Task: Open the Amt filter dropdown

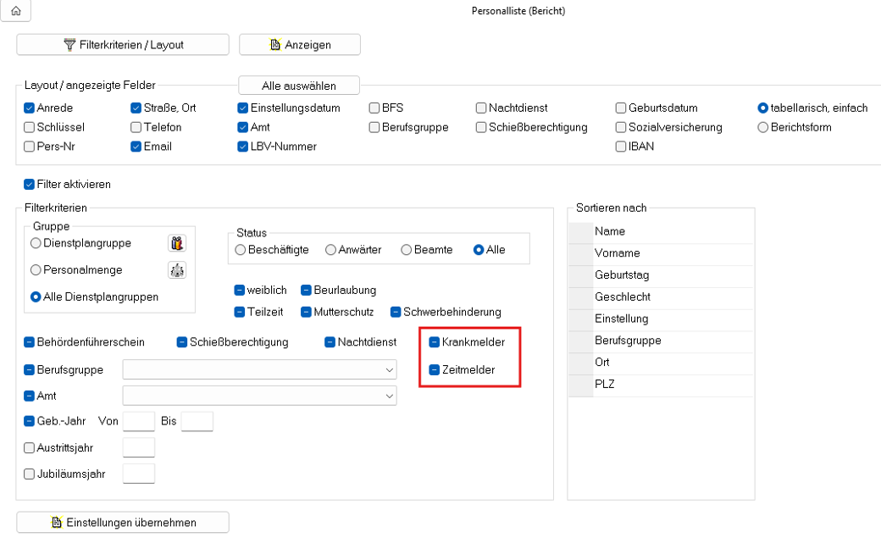Action: 259,396
